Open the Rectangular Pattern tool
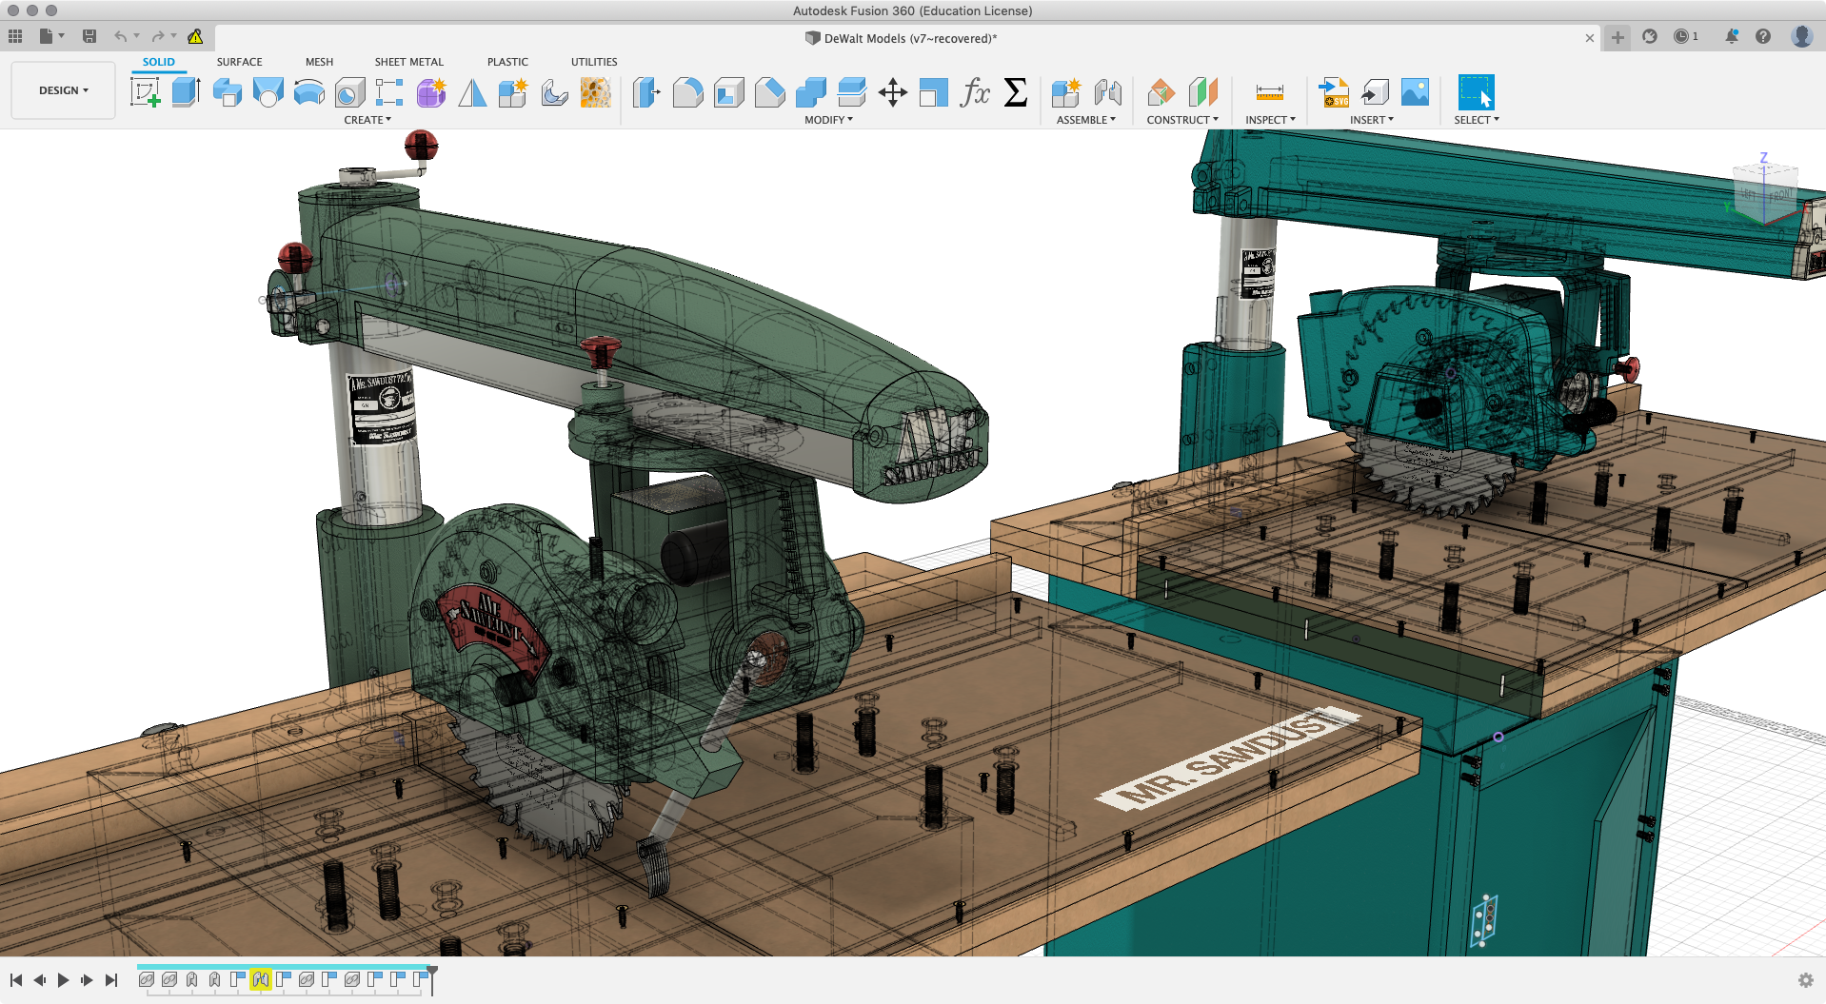1826x1004 pixels. pyautogui.click(x=389, y=92)
